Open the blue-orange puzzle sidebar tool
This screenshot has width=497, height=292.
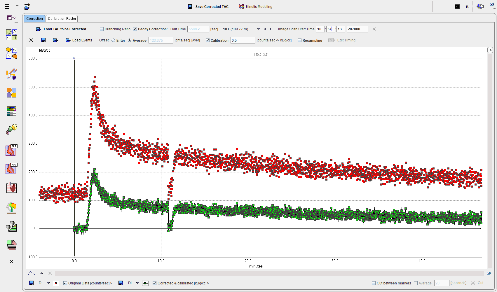[12, 92]
